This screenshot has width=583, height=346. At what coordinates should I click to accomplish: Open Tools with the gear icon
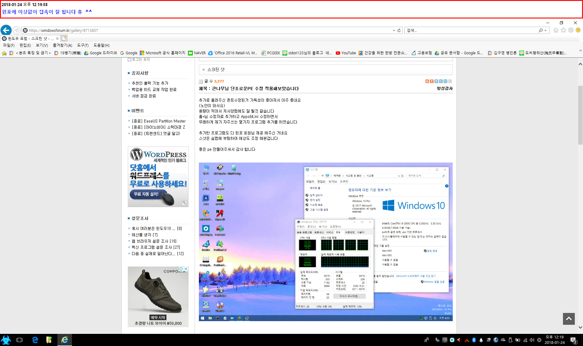(571, 30)
